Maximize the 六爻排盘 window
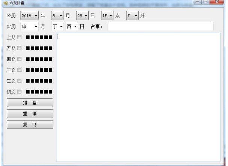The image size is (228, 166). (205, 2)
